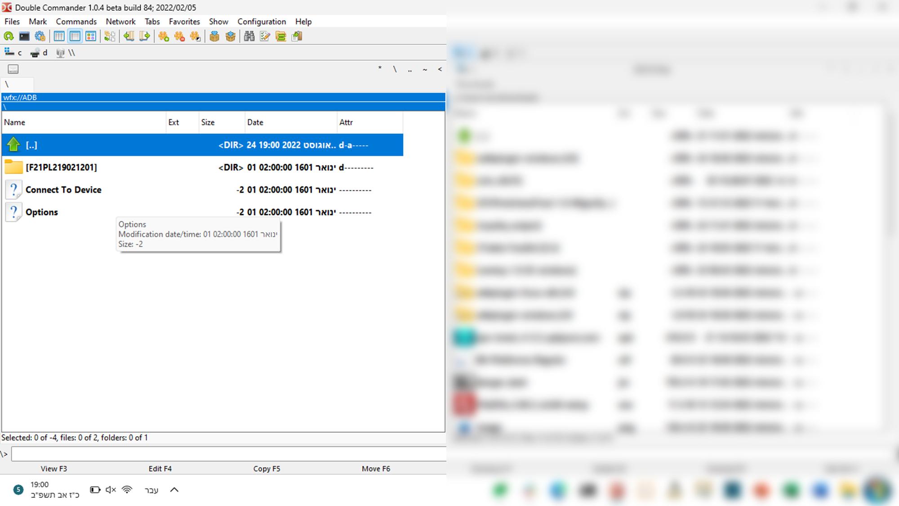The height and width of the screenshot is (506, 899).
Task: Expand the hidden tray icons chevron
Action: 174,490
